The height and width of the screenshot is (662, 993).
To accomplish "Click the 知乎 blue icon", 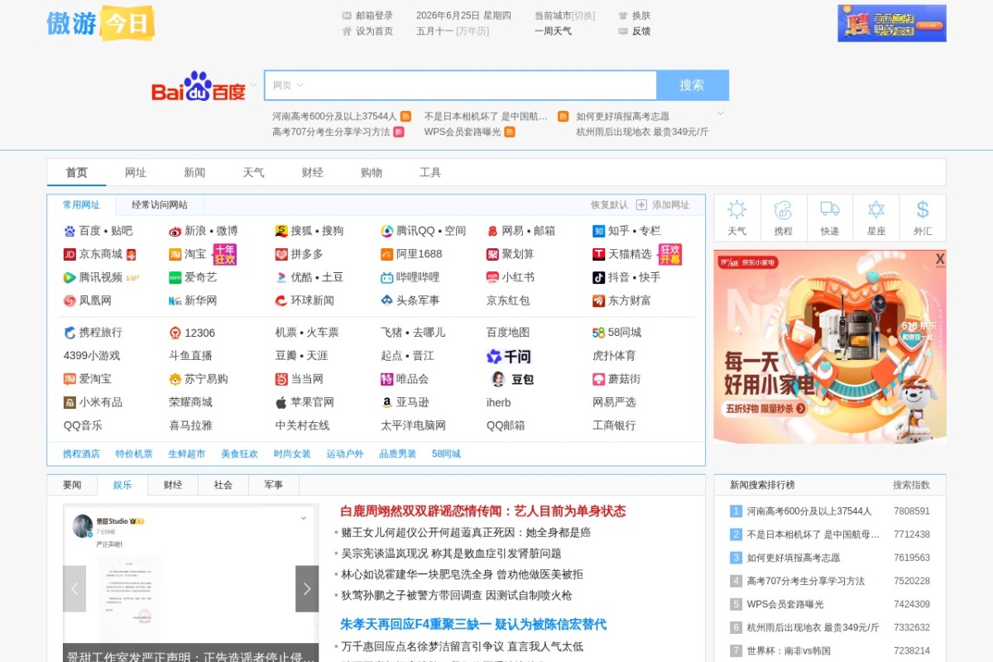I will pyautogui.click(x=598, y=231).
